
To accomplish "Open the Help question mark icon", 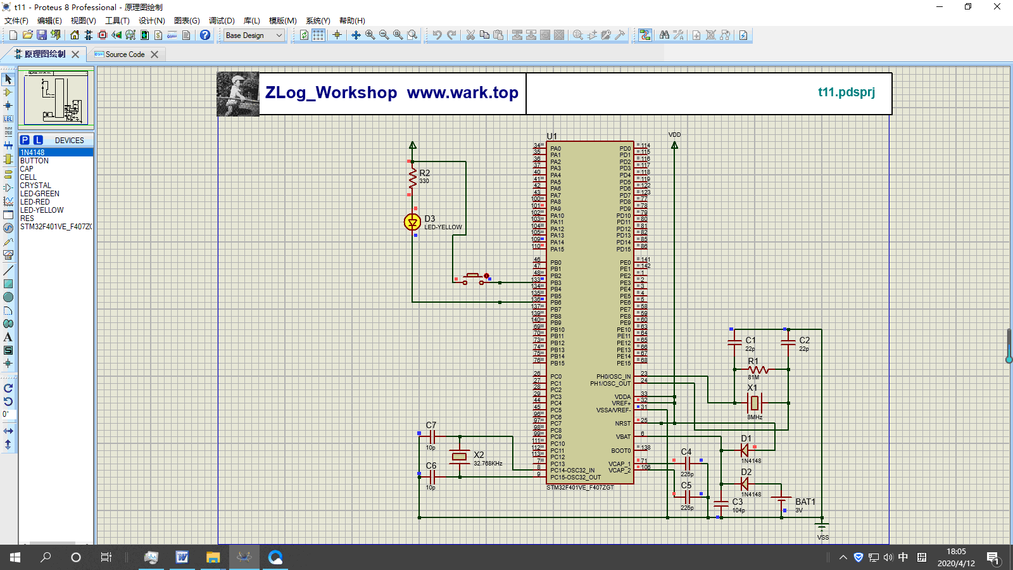I will tap(205, 35).
